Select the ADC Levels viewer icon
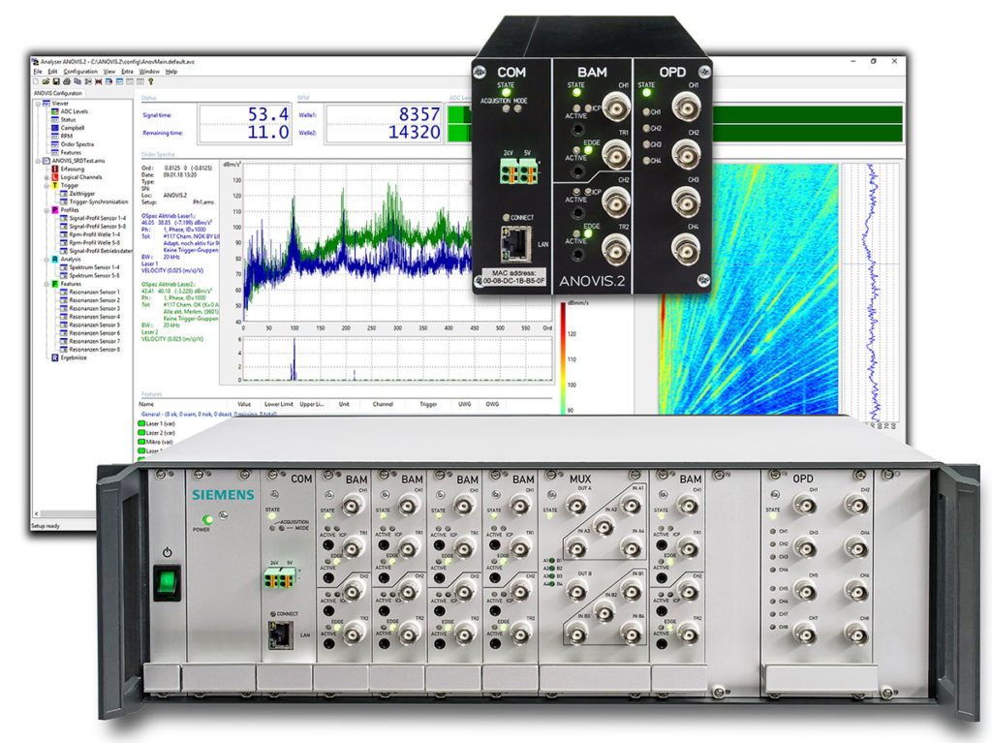Image resolution: width=992 pixels, height=743 pixels. (54, 111)
